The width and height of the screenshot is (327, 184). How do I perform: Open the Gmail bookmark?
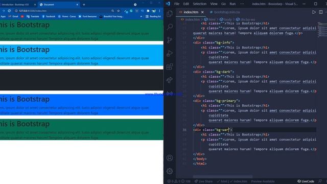[x=13, y=16]
